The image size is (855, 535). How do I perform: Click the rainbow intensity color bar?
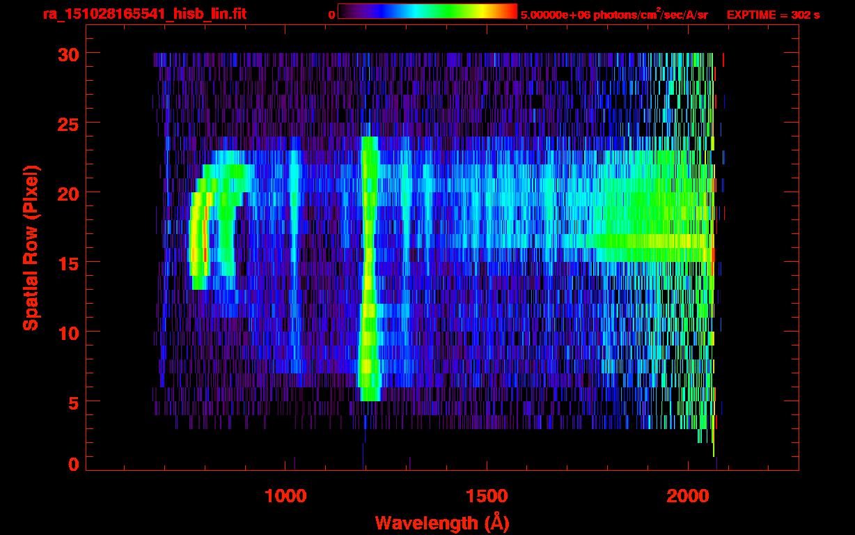coord(427,12)
